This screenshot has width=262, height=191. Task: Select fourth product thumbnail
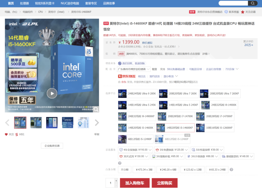67,122
